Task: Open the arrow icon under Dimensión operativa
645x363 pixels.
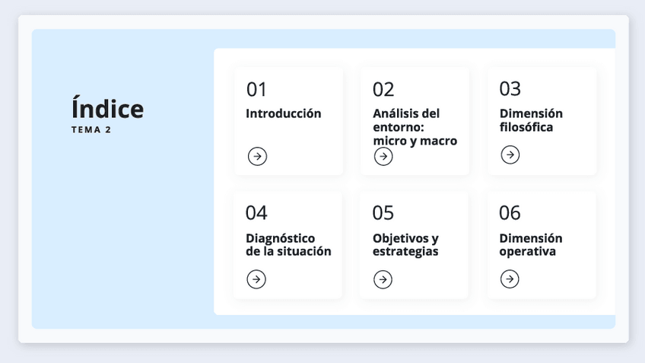Action: point(510,279)
